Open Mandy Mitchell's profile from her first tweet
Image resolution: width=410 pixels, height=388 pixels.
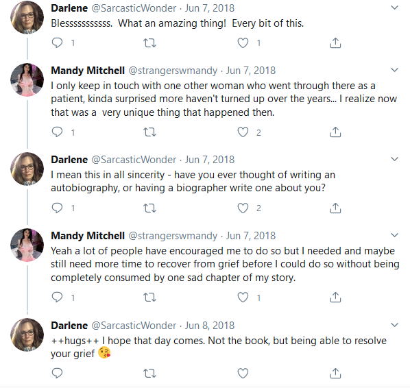pyautogui.click(x=88, y=71)
